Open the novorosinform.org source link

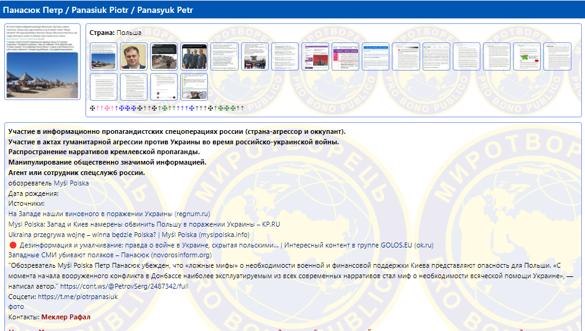point(110,255)
